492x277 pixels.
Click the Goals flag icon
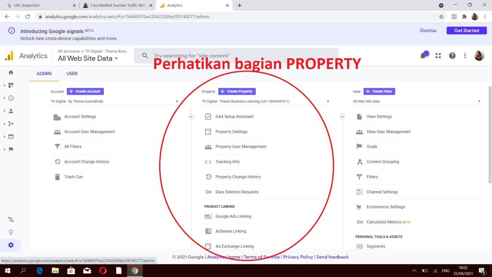pyautogui.click(x=359, y=146)
